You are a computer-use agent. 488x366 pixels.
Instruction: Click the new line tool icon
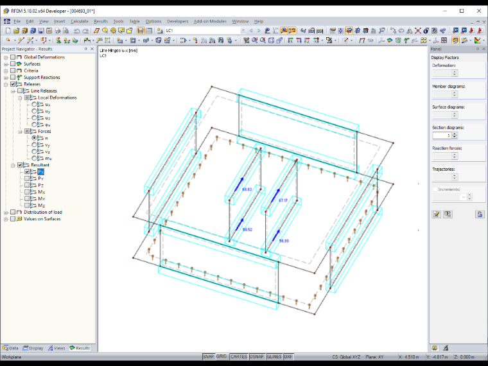point(21,40)
